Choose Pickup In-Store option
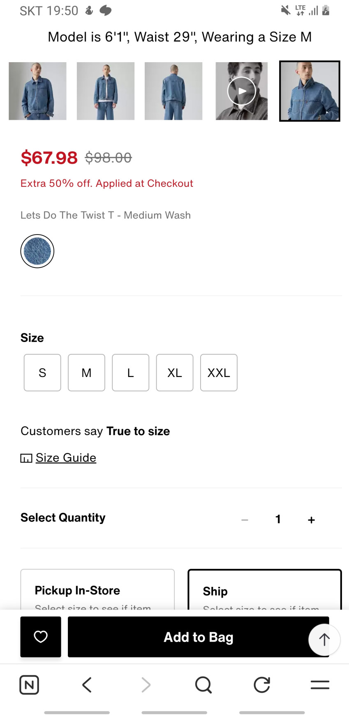 pos(97,590)
